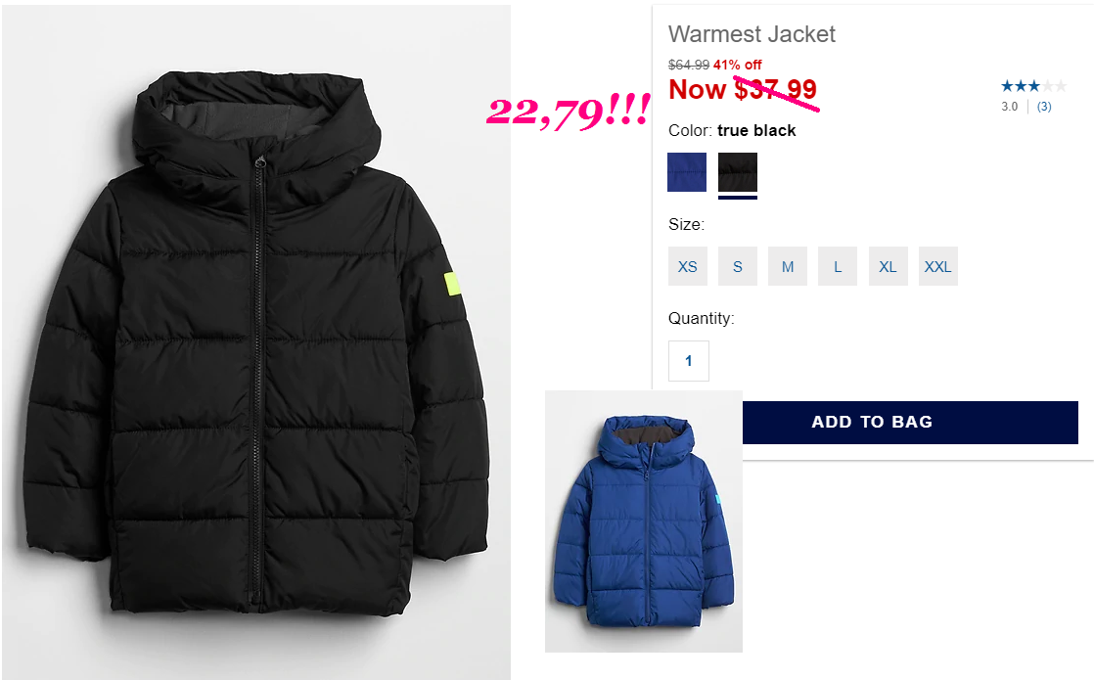Click the Warmest Jacket title
The height and width of the screenshot is (680, 1094).
click(752, 34)
